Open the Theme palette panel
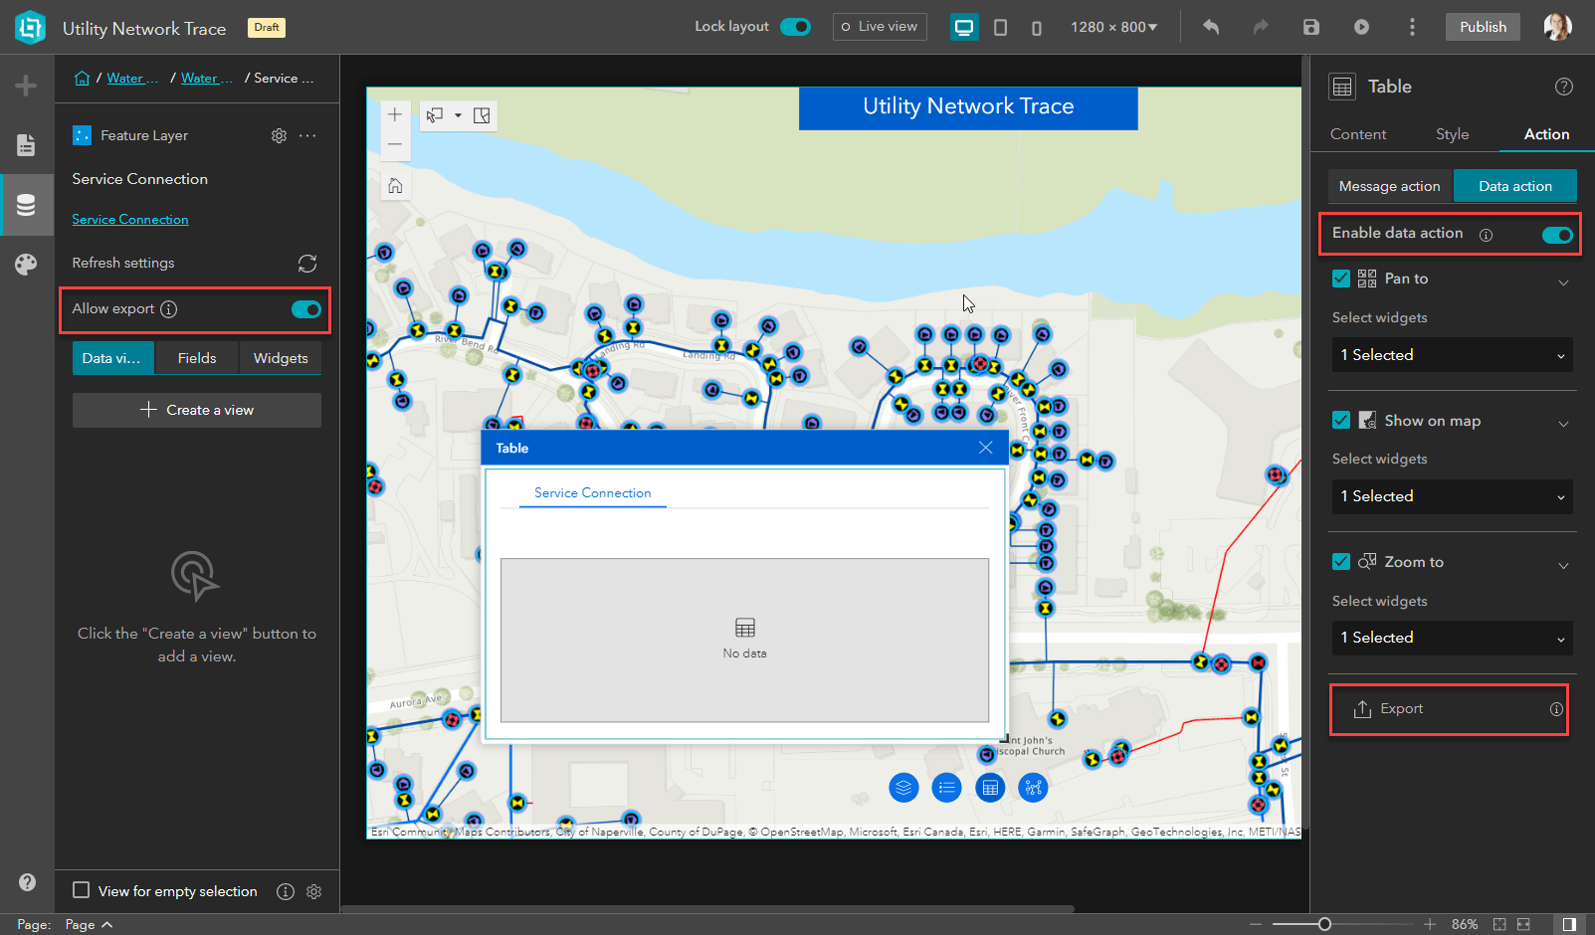Image resolution: width=1595 pixels, height=935 pixels. pos(26,264)
